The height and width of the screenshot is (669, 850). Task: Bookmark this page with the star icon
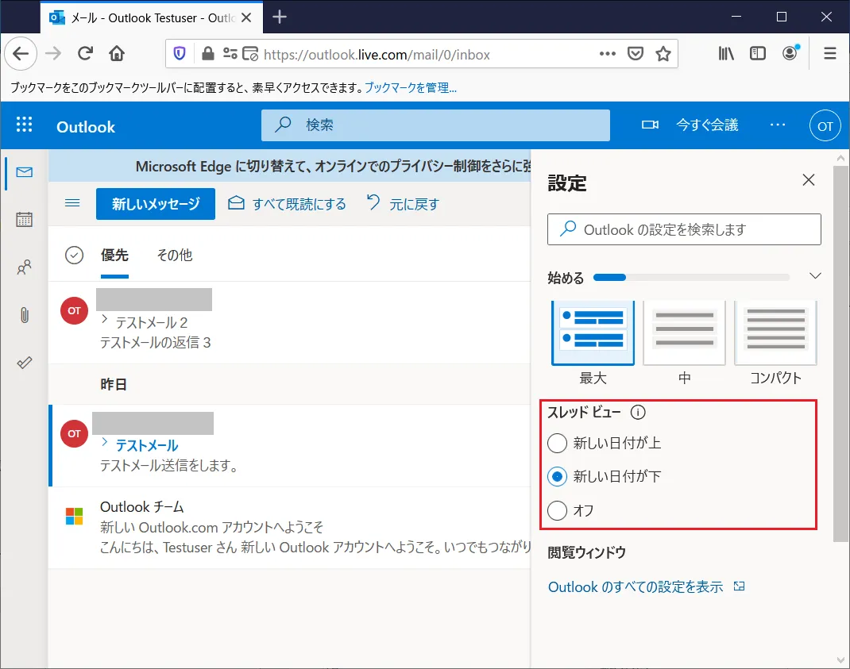(x=663, y=54)
